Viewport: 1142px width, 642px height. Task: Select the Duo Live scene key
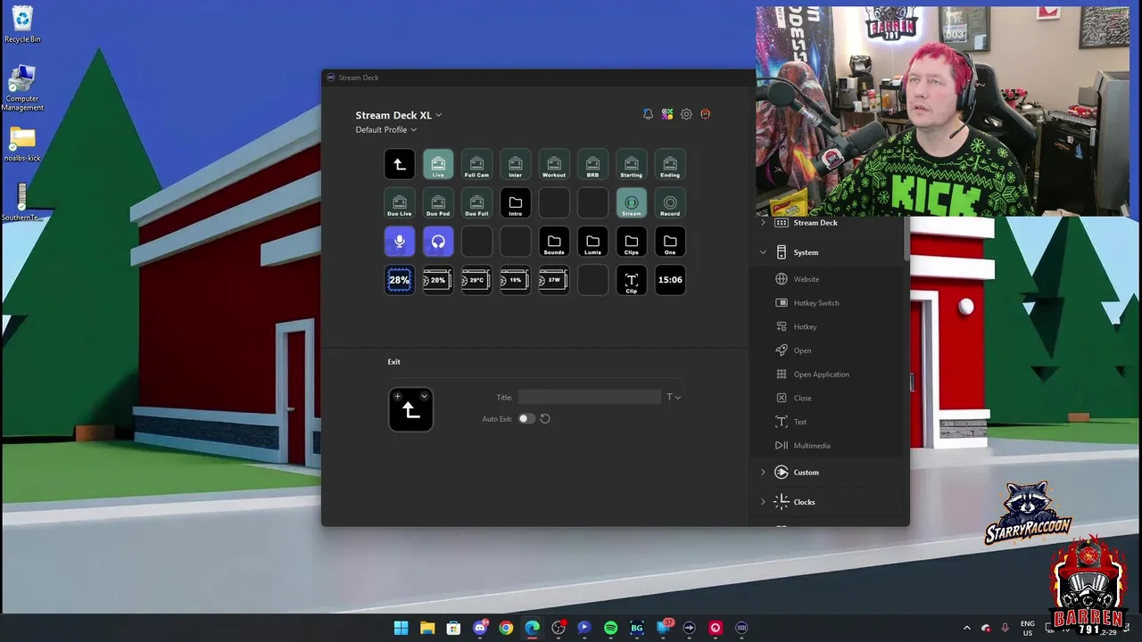click(x=400, y=202)
